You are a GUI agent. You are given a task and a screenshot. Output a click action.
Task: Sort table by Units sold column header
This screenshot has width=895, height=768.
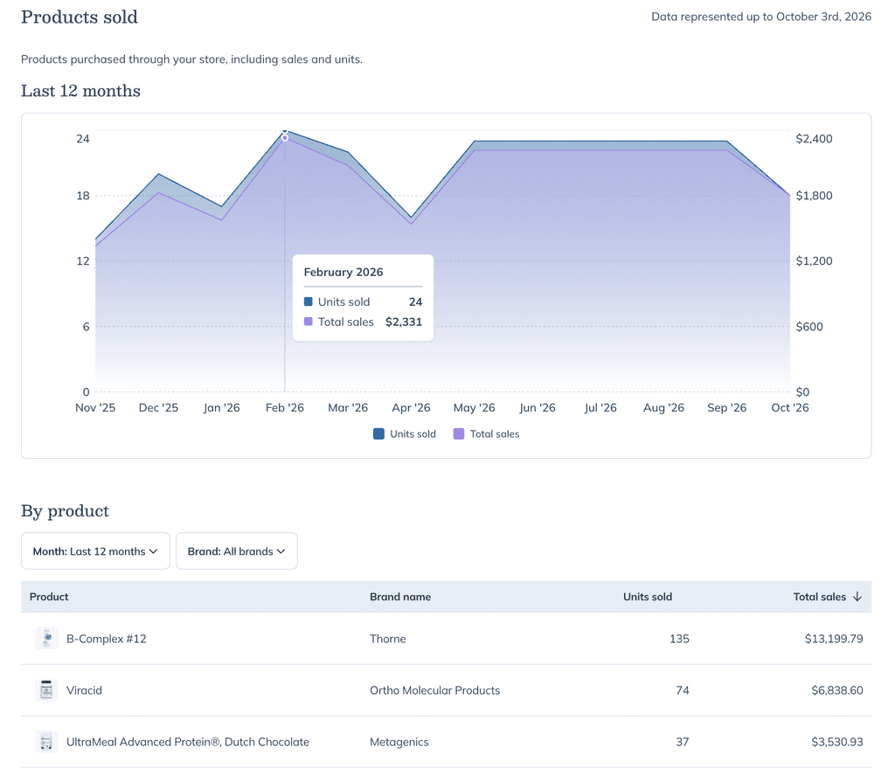pyautogui.click(x=648, y=597)
